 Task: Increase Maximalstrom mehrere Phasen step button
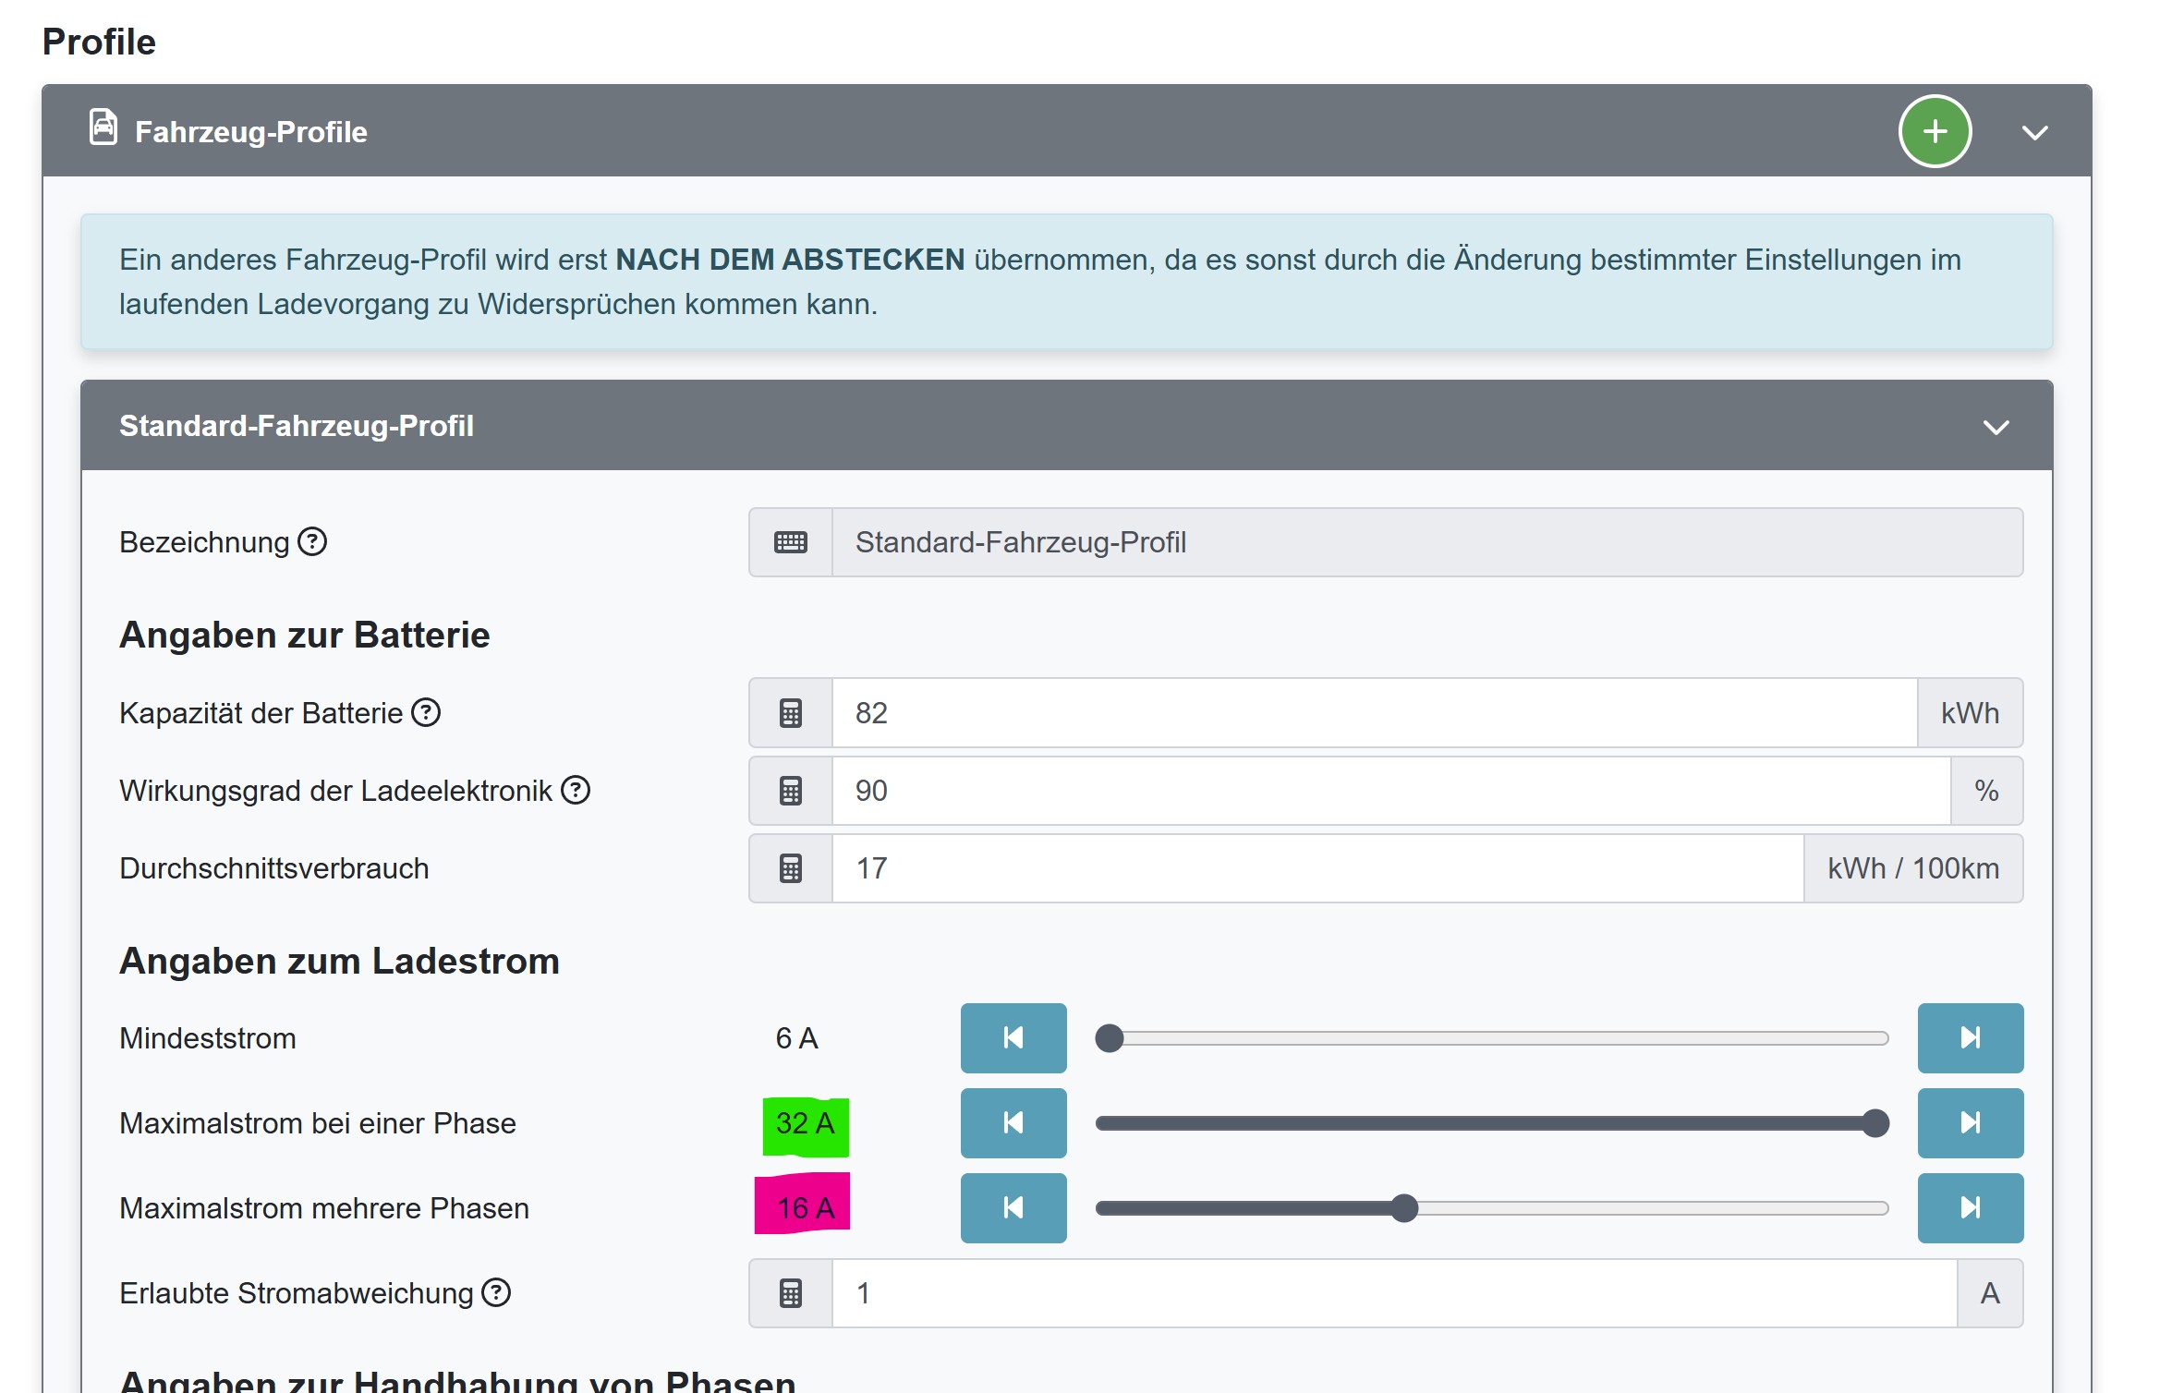1970,1207
